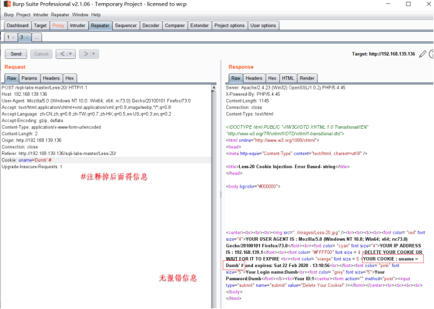434x309 pixels.
Task: Click the POST /sqli-labs-master/Less-20/ request line
Action: pos(44,88)
